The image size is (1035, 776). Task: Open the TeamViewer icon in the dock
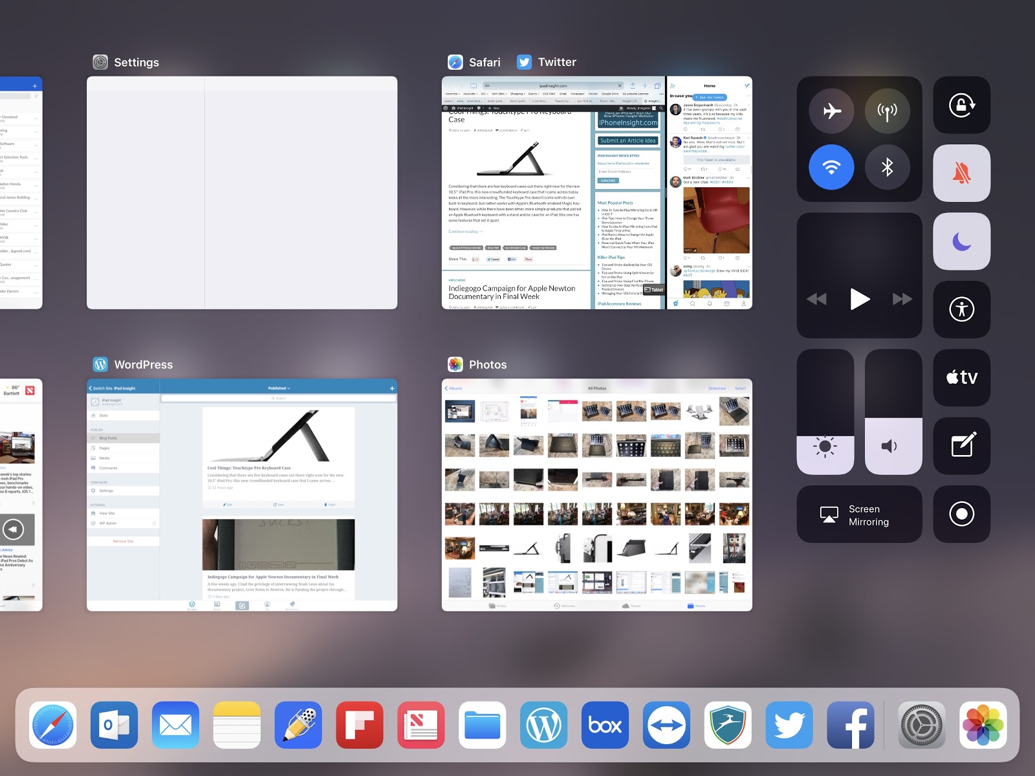666,725
